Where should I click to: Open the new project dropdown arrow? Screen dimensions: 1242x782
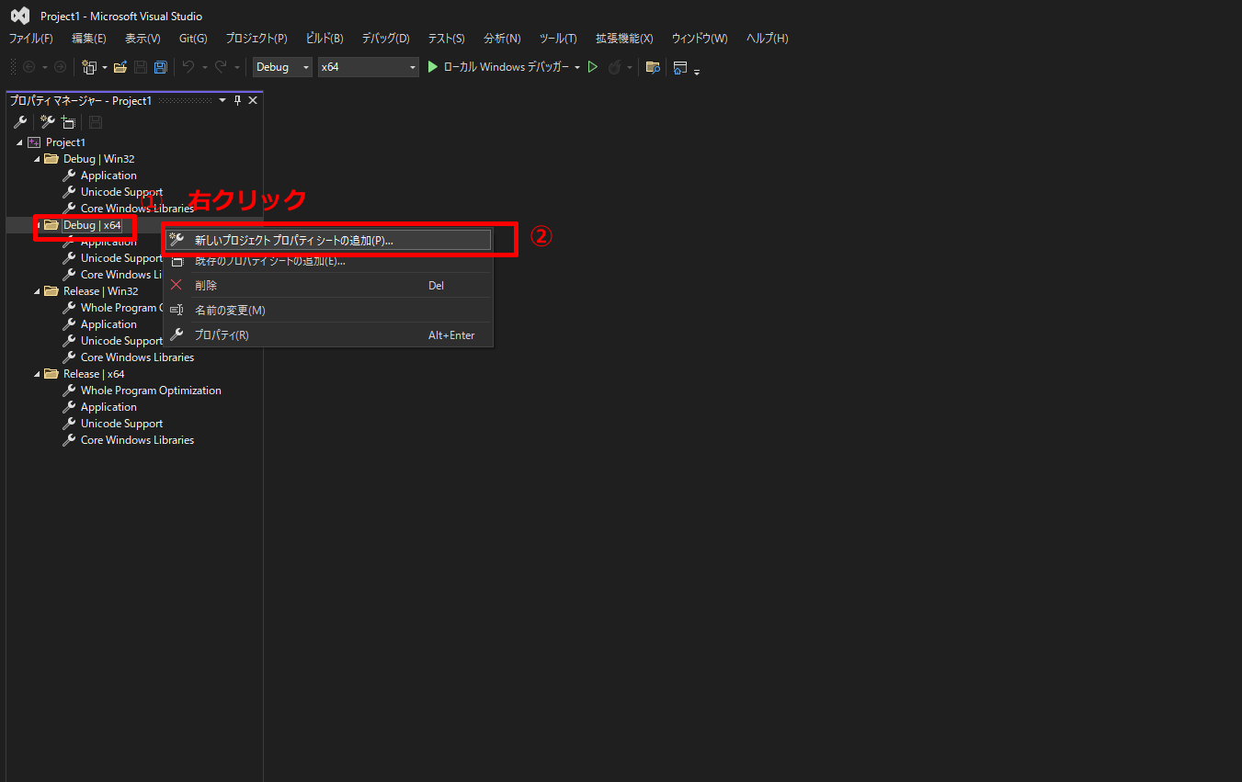104,67
